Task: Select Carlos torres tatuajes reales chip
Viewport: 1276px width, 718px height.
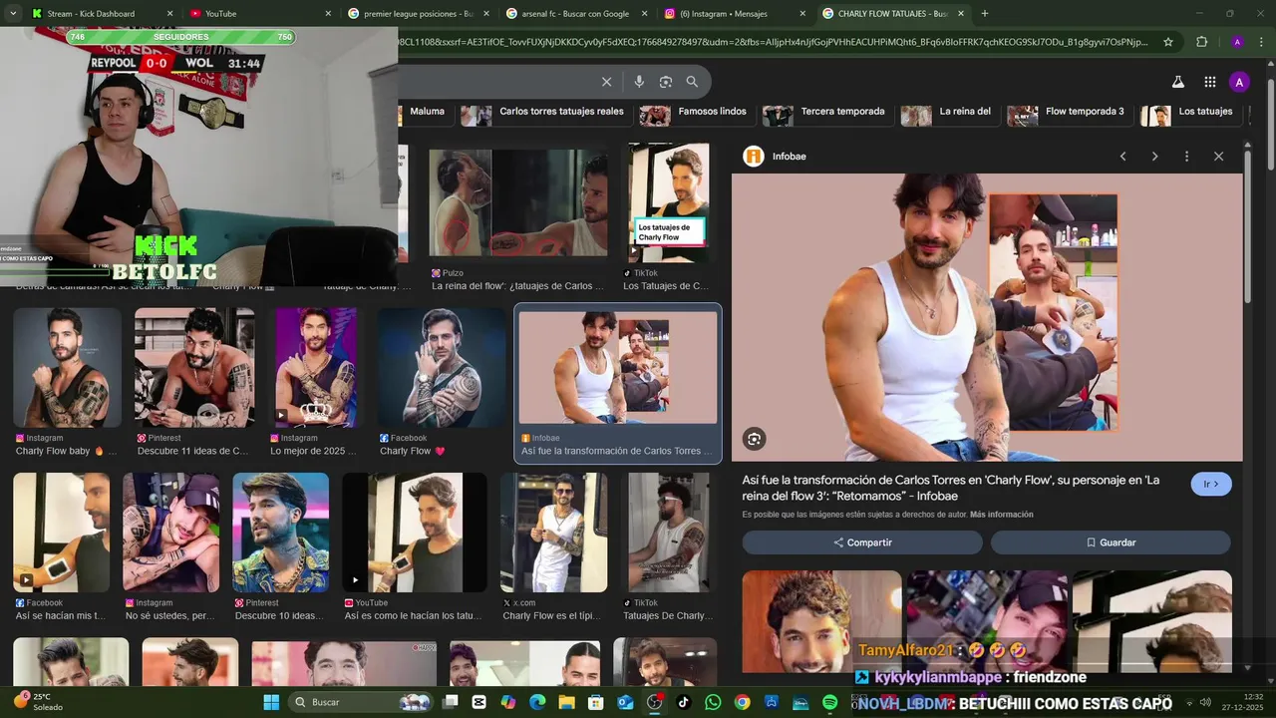Action: 544,112
